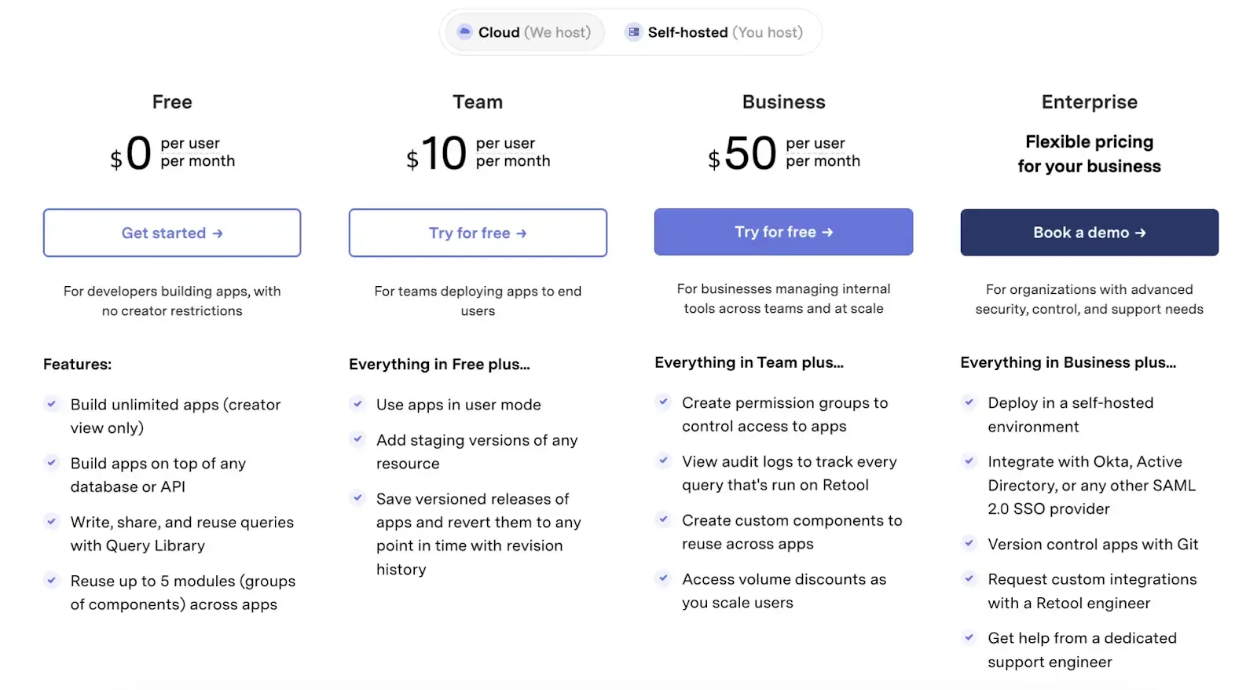Click checkmark beside Save versioned releases
1257x690 pixels.
(x=357, y=498)
